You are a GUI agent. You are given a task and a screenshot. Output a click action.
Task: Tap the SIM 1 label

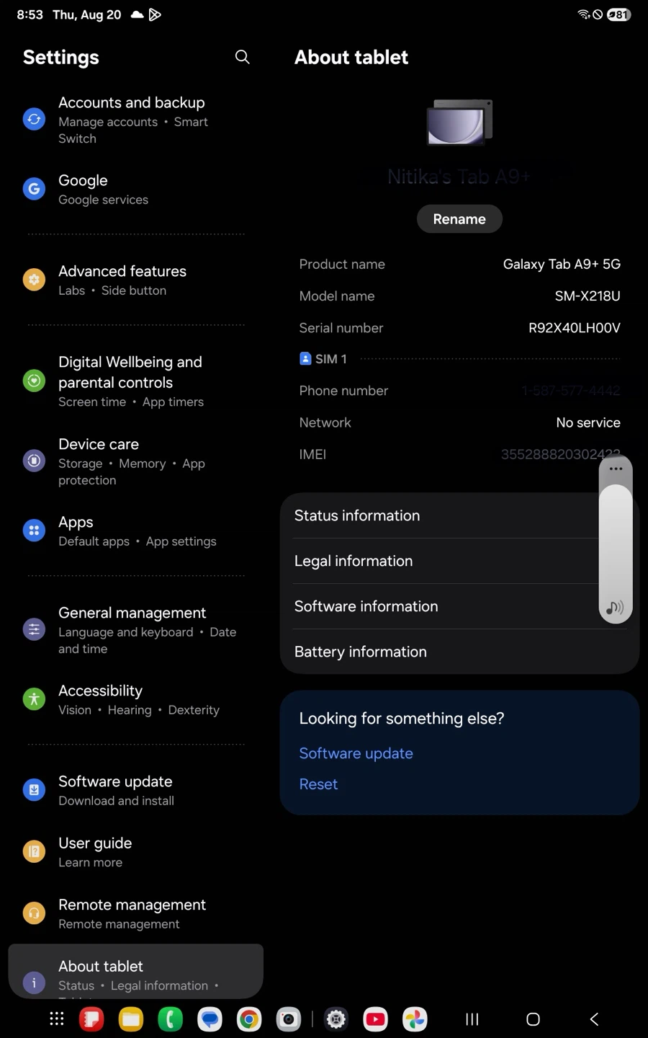[x=330, y=359]
